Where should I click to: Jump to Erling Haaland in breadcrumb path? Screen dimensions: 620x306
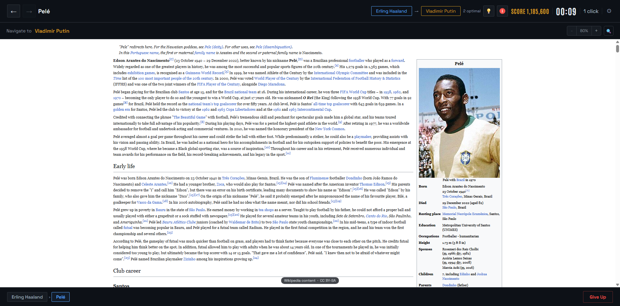pos(27,297)
